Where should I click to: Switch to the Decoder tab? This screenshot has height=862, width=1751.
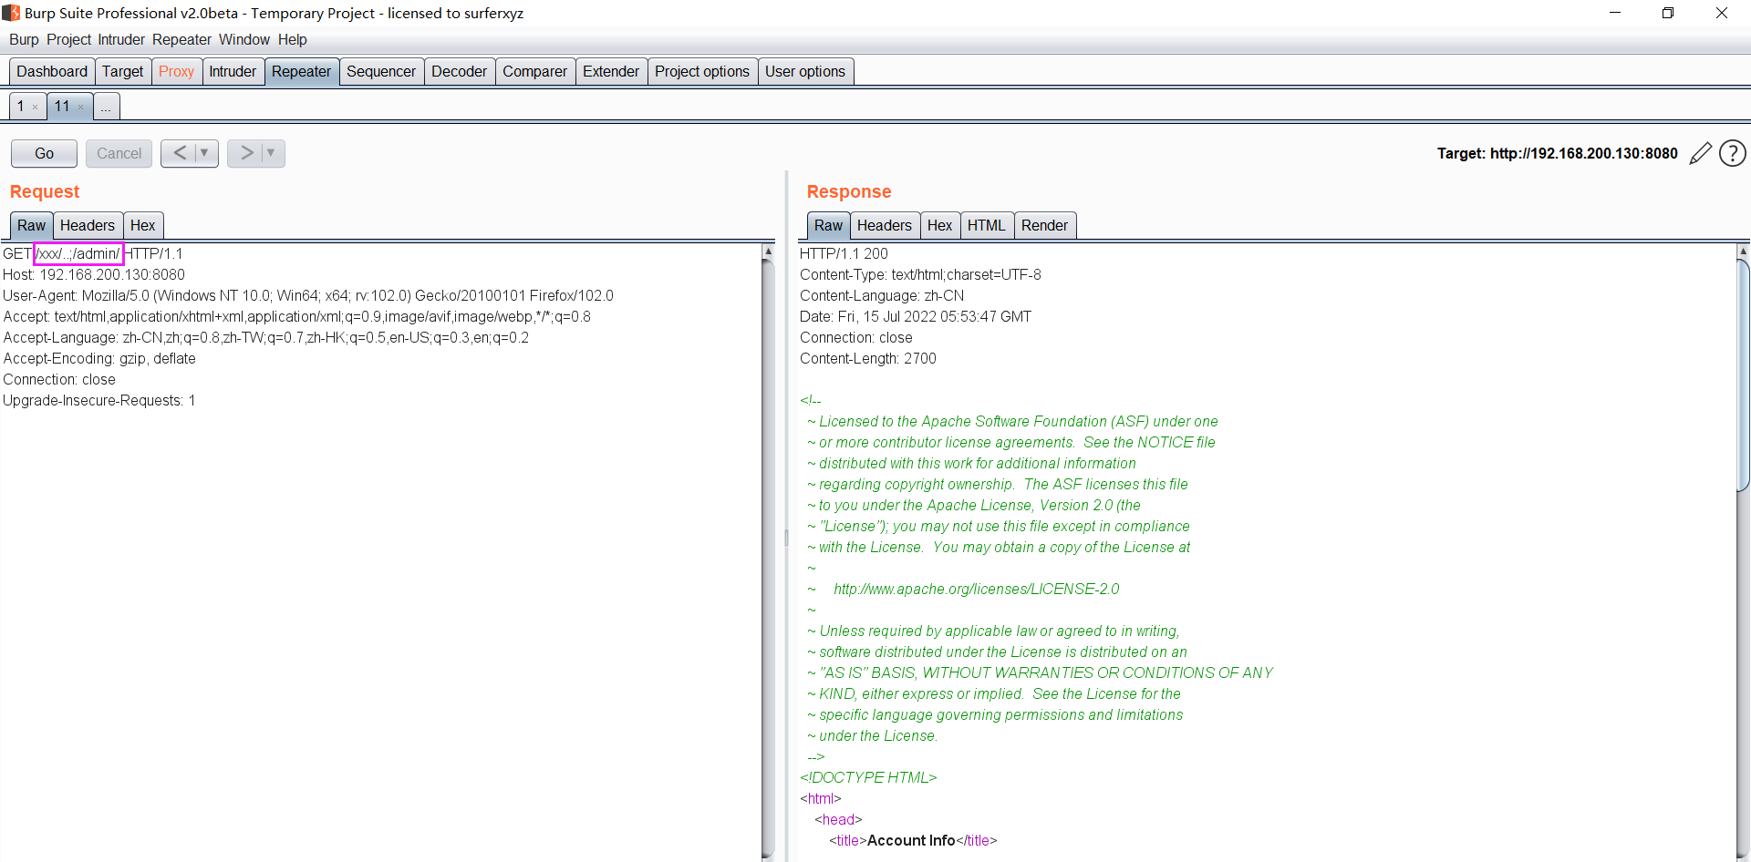point(459,71)
